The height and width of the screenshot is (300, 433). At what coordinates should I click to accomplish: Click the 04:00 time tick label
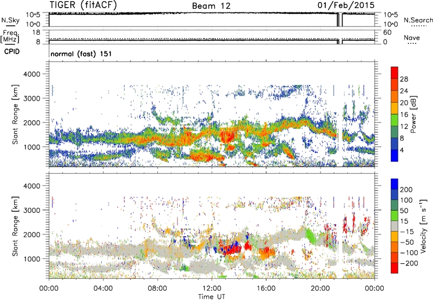pos(103,289)
